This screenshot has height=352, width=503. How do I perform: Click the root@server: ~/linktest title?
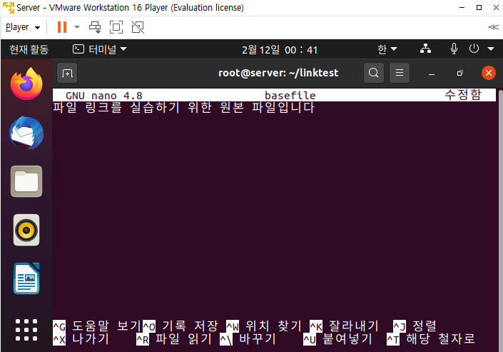point(278,73)
